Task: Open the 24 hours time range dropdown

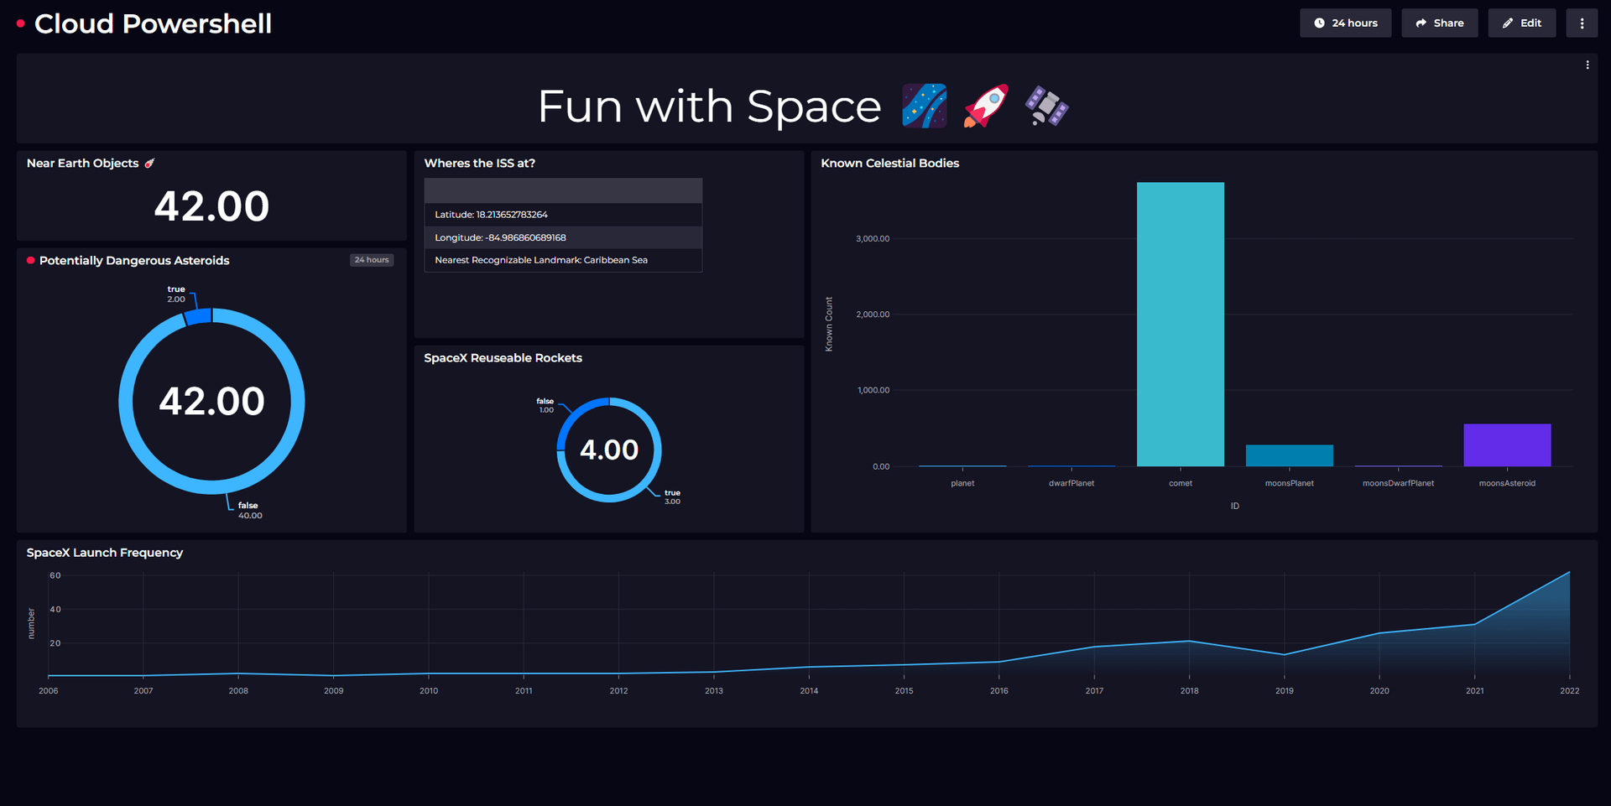Action: tap(1346, 23)
